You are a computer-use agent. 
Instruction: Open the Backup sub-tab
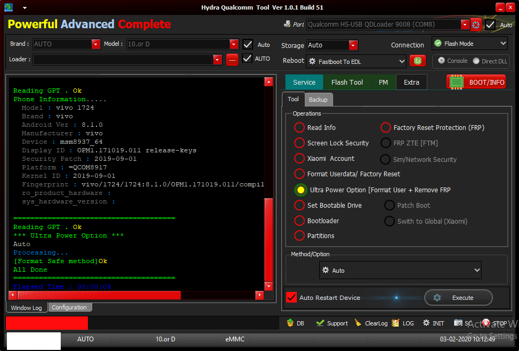tap(318, 100)
